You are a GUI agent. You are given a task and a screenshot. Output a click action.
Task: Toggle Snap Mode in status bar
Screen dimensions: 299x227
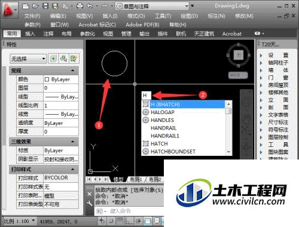[111, 220]
